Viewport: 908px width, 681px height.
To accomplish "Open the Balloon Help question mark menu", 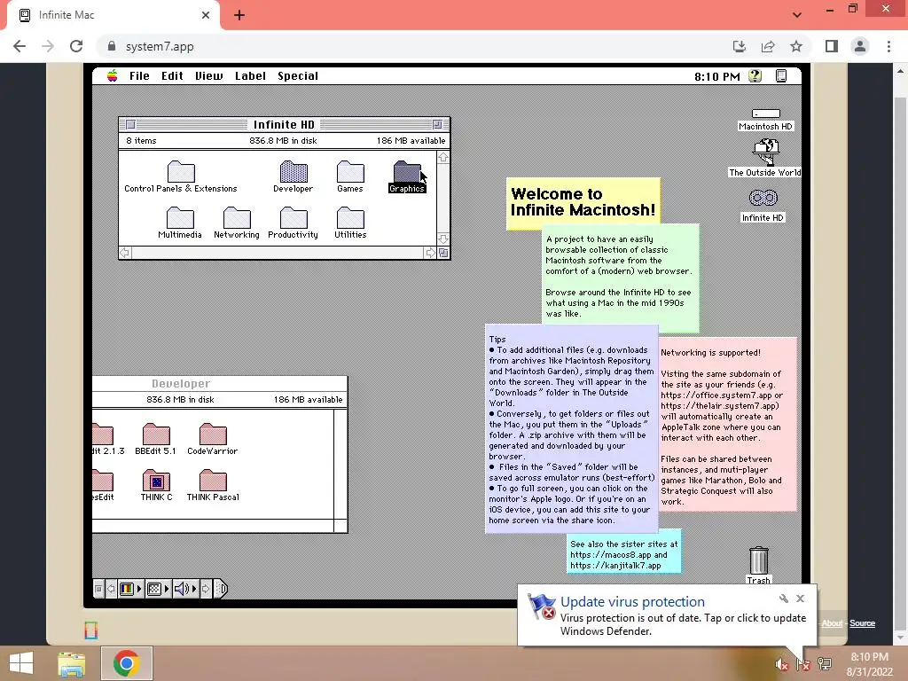I will click(x=755, y=76).
